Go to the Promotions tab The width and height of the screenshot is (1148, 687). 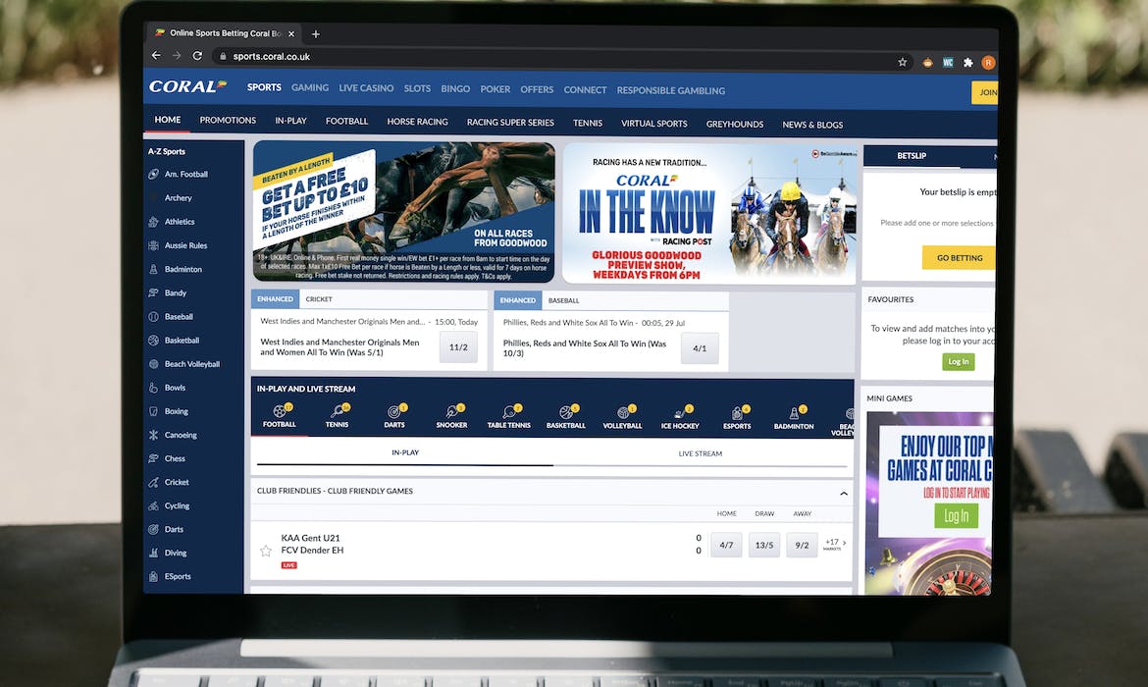coord(228,120)
